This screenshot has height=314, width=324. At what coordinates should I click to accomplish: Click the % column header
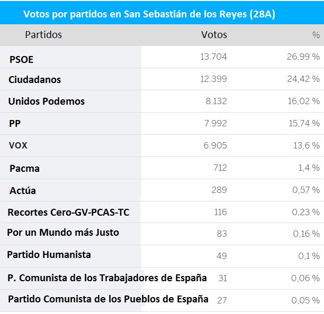pos(316,35)
